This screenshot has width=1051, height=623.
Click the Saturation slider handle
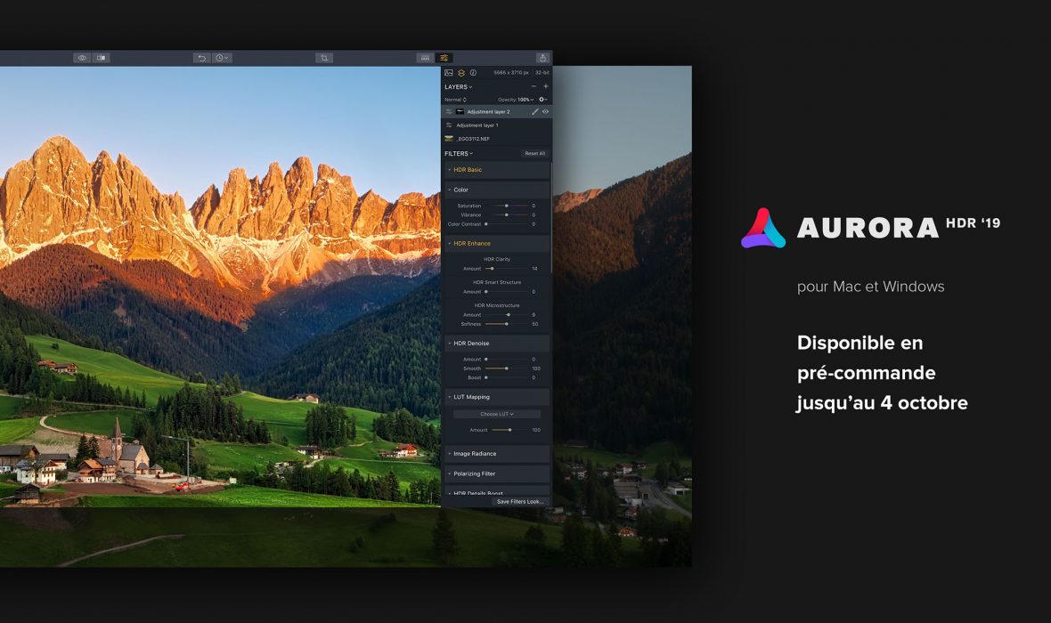(506, 206)
